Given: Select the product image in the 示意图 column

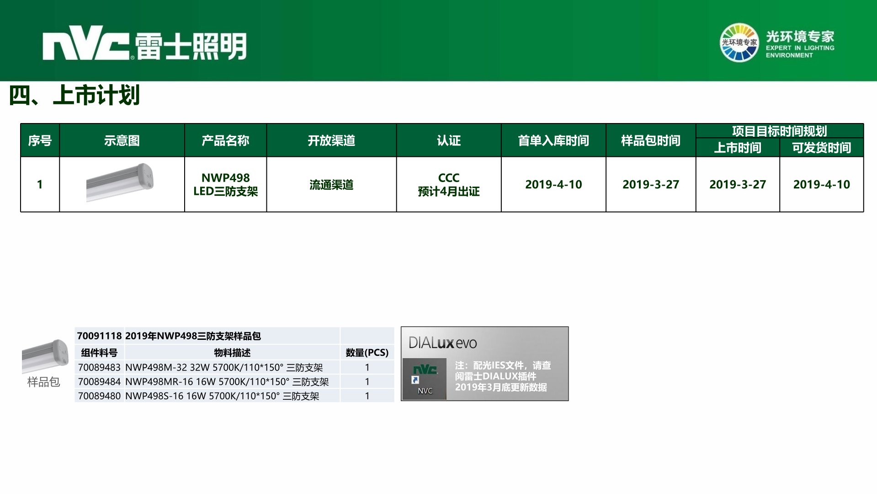Looking at the screenshot, I should point(120,183).
